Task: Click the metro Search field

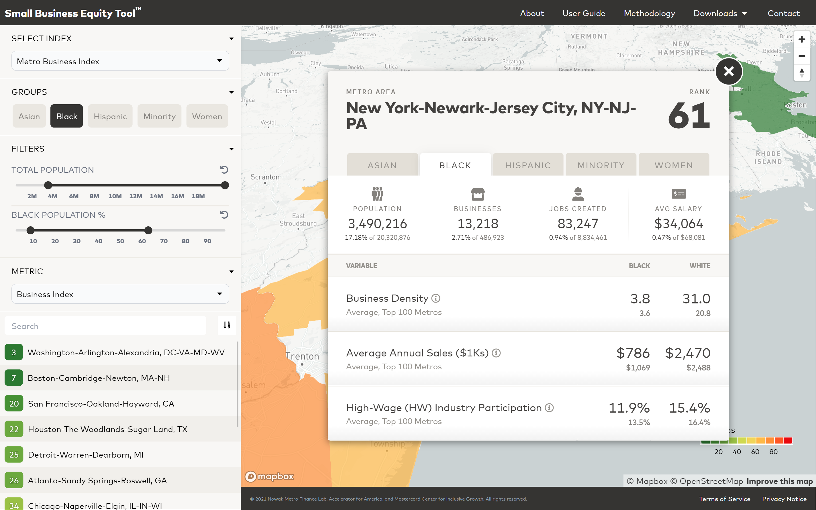Action: click(105, 326)
